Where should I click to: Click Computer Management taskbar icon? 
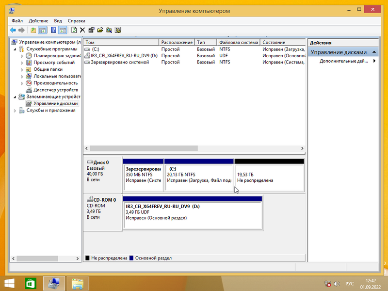54,283
